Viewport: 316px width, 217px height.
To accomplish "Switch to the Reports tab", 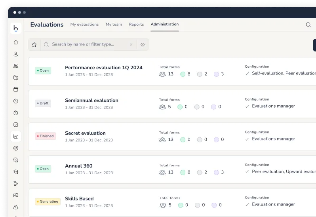I will coord(137,25).
